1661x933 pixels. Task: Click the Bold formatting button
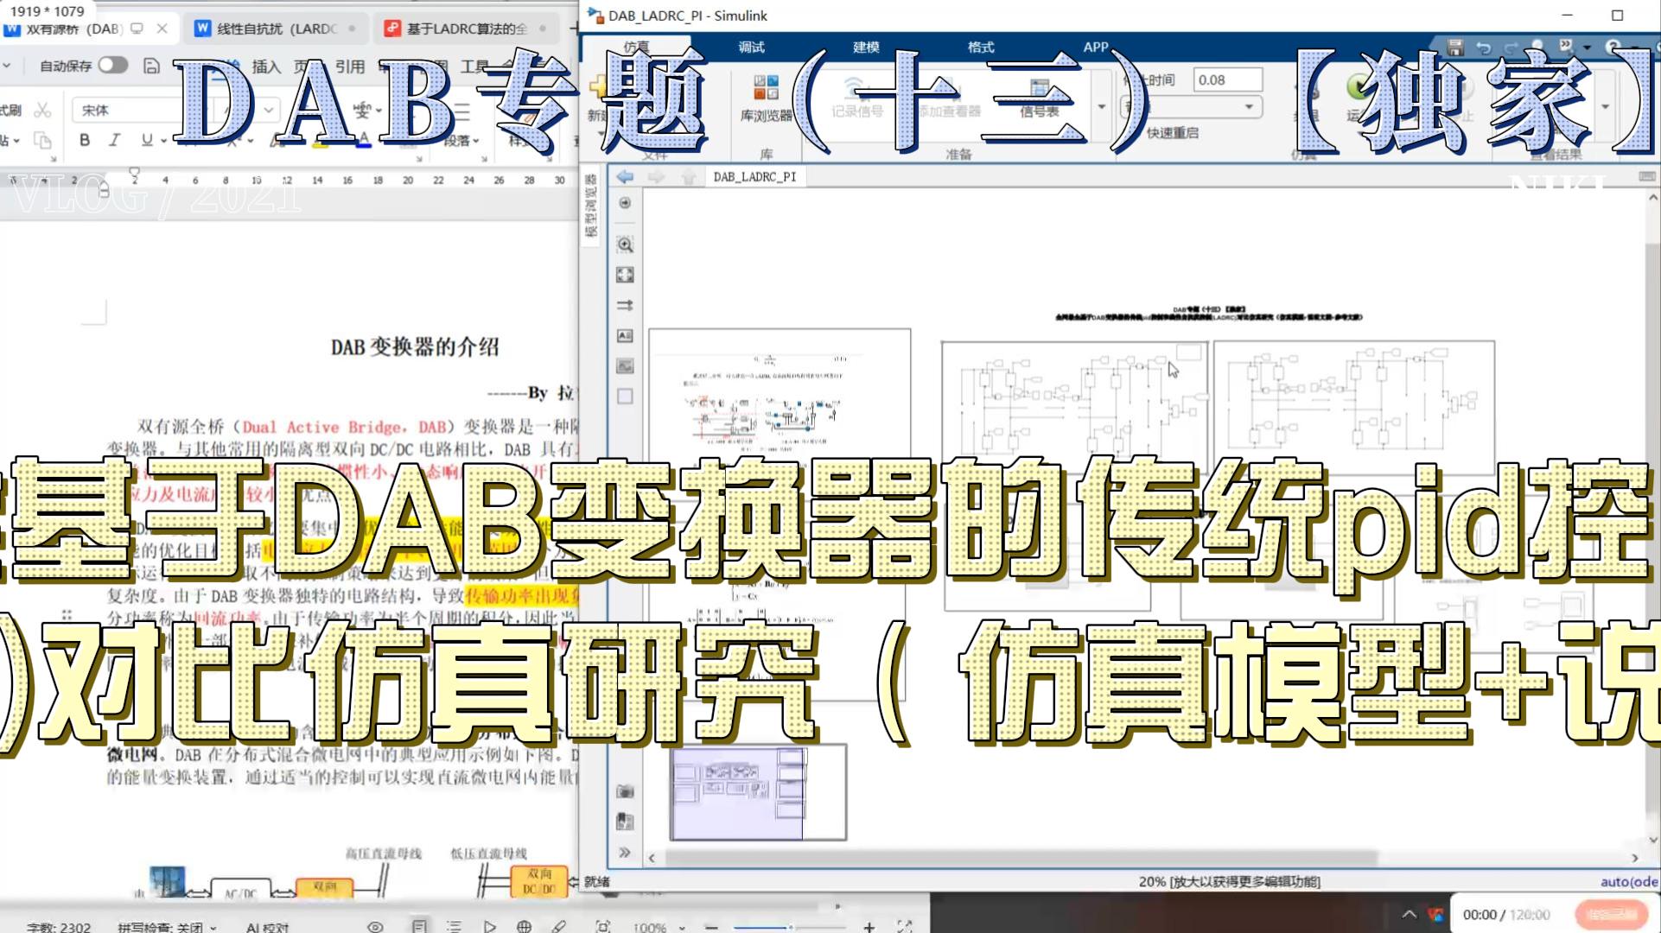pyautogui.click(x=84, y=140)
